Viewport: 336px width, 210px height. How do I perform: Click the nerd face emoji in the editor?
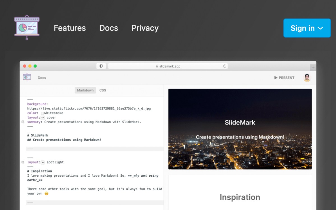[47, 193]
